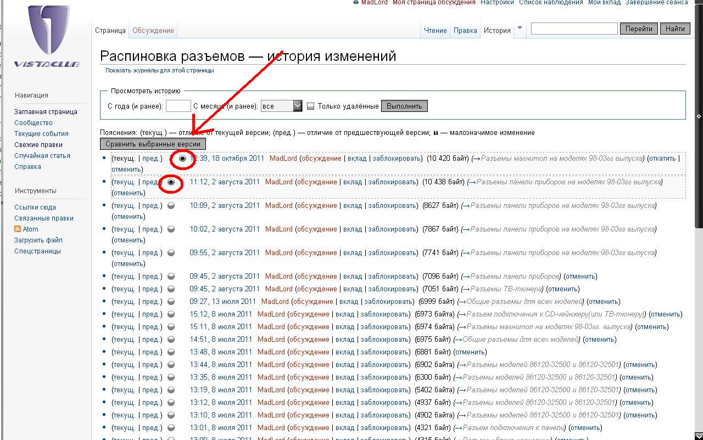The height and width of the screenshot is (440, 703).
Task: Click the search input field
Action: tap(574, 29)
